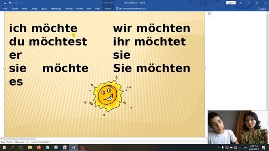Click the text 'wir möchten'

click(152, 28)
